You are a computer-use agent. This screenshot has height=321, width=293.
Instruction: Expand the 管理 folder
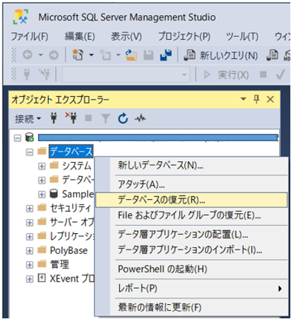click(29, 264)
